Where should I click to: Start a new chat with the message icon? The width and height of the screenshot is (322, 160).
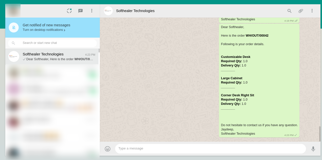[x=80, y=11]
